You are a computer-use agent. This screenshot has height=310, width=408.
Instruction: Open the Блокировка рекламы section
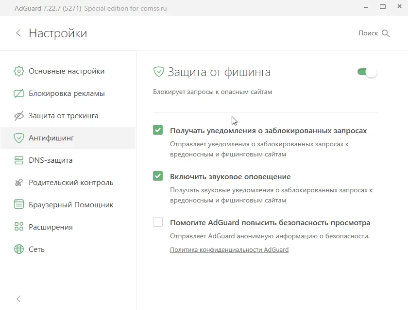pos(68,93)
